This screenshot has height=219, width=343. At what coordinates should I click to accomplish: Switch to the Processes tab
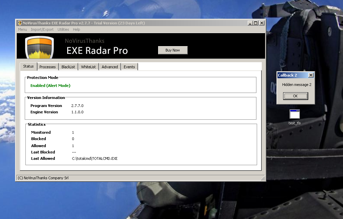[x=47, y=67]
